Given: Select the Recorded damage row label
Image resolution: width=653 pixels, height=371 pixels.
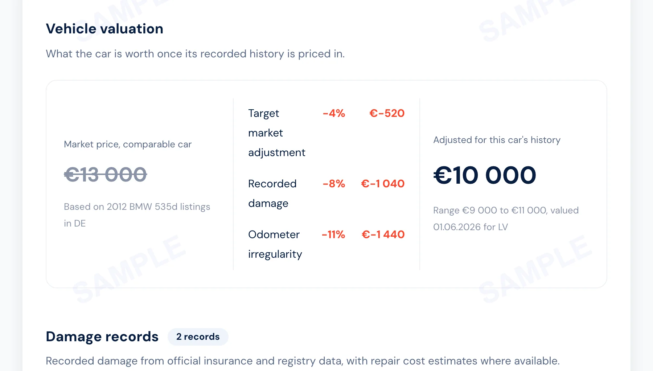Looking at the screenshot, I should point(272,193).
